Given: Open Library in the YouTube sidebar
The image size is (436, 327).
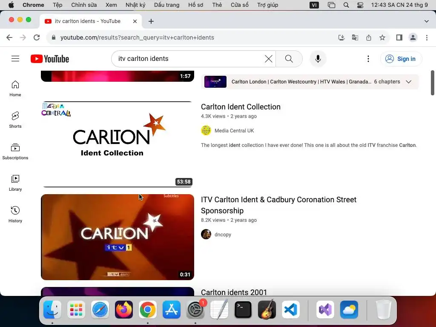Looking at the screenshot, I should click(15, 183).
